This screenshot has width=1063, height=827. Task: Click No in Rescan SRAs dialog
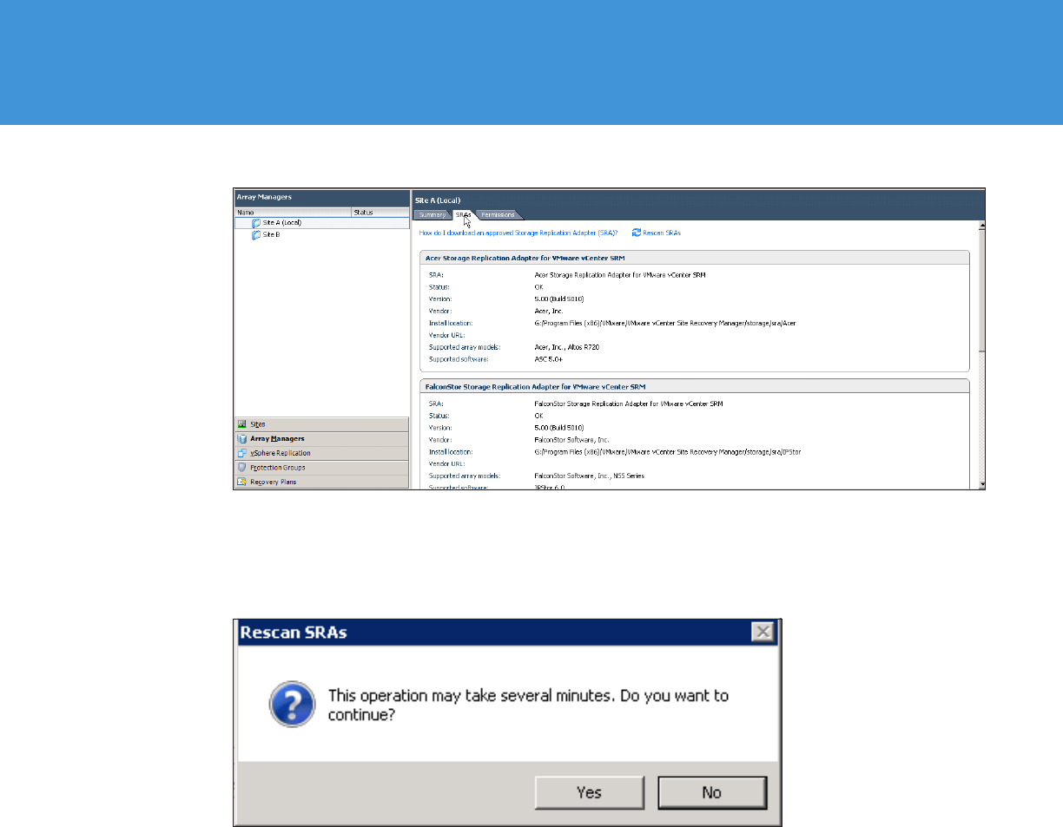click(712, 792)
